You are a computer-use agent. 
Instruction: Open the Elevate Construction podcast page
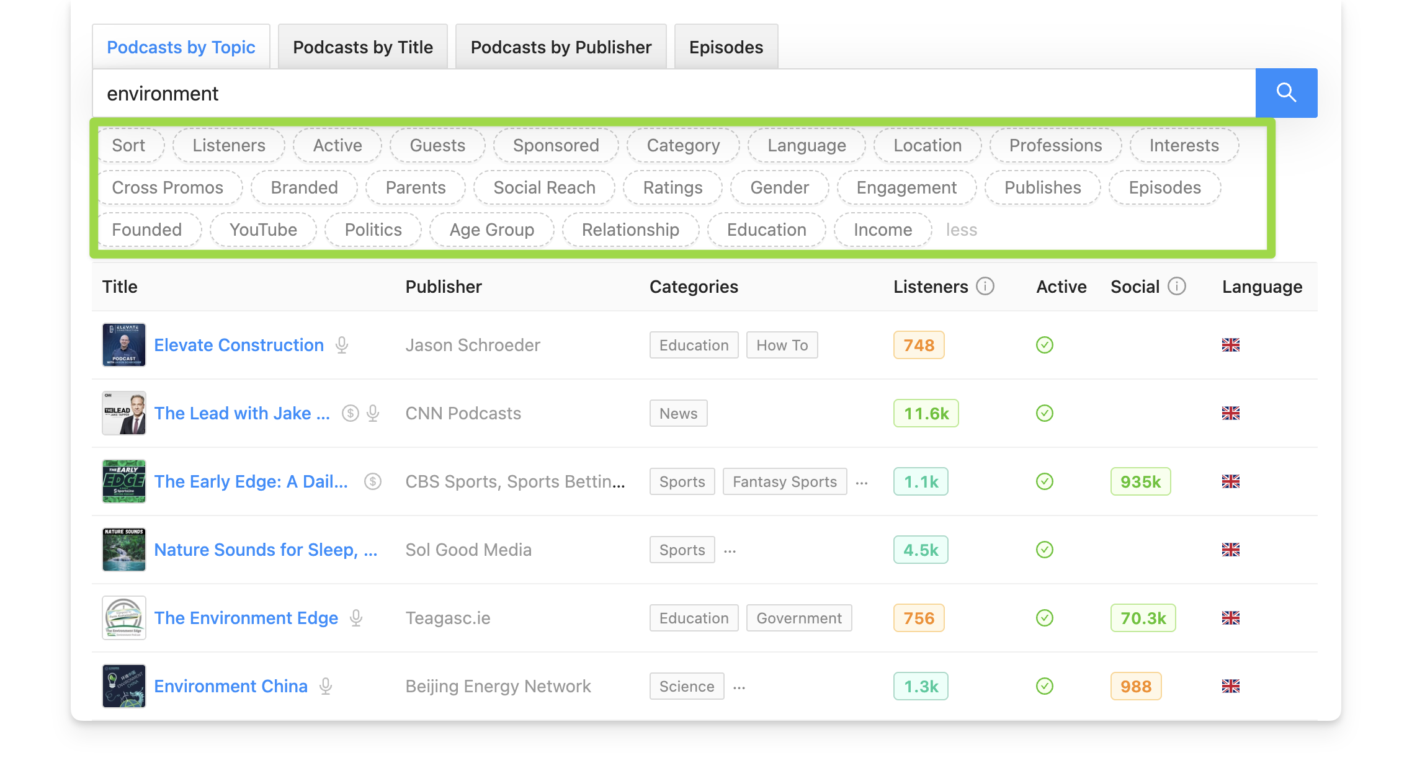click(x=239, y=345)
